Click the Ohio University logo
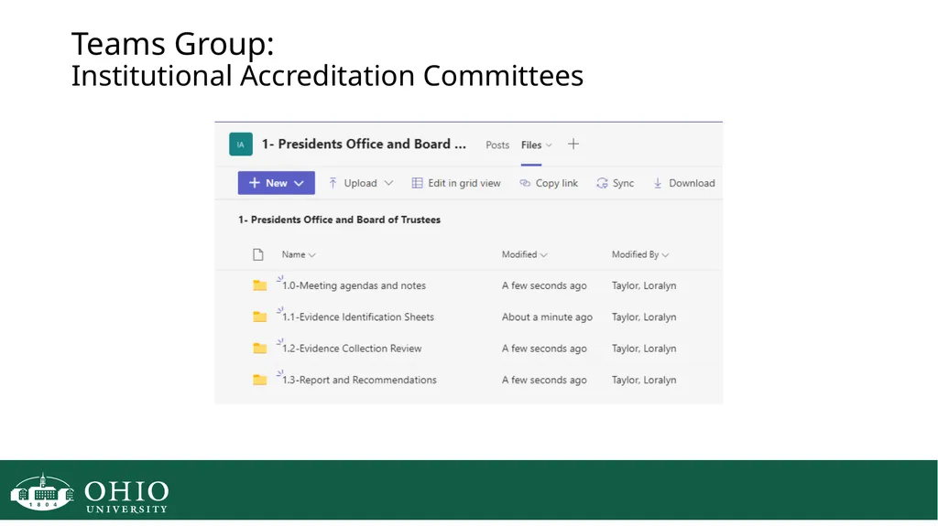Screen dimensions: 938x526 (x=90, y=493)
